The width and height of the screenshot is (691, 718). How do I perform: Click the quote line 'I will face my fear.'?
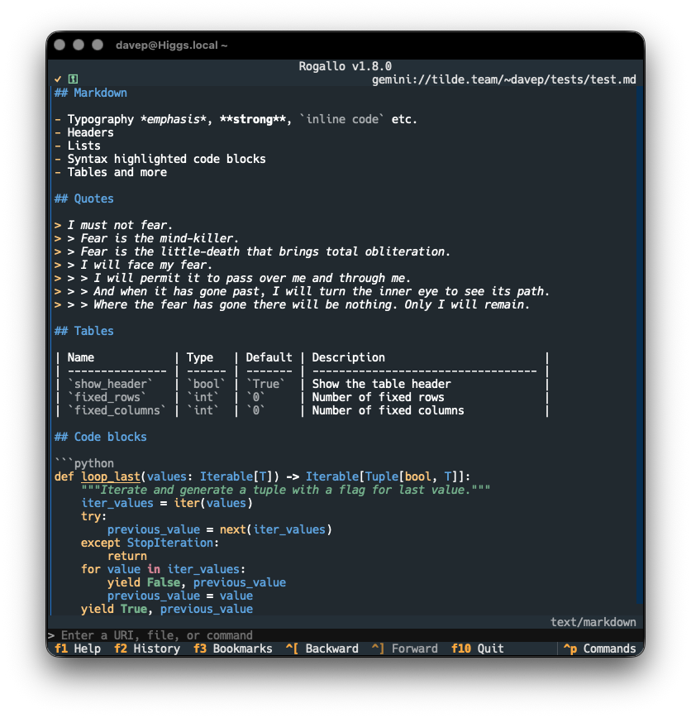(x=146, y=266)
